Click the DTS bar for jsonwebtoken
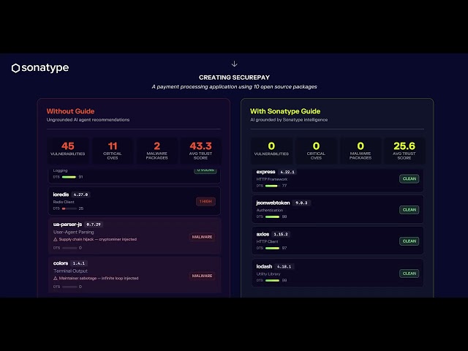Image resolution: width=468 pixels, height=351 pixels. click(x=272, y=217)
